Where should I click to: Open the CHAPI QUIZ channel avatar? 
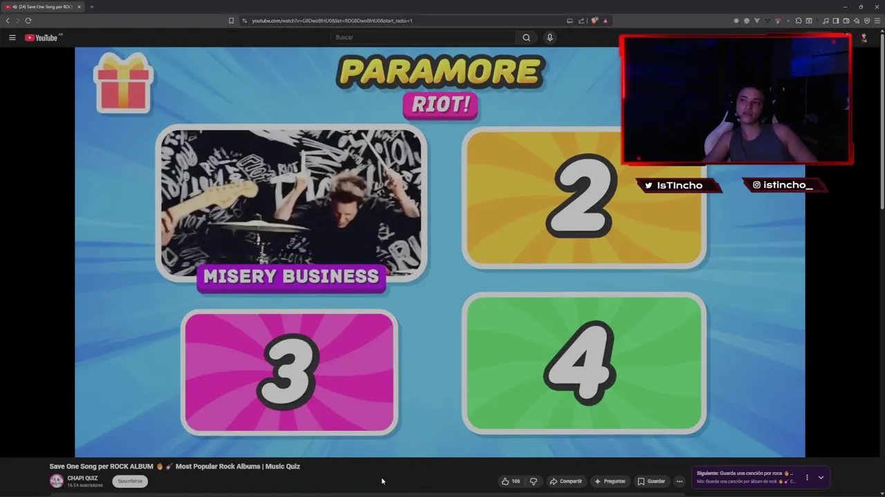pos(56,481)
